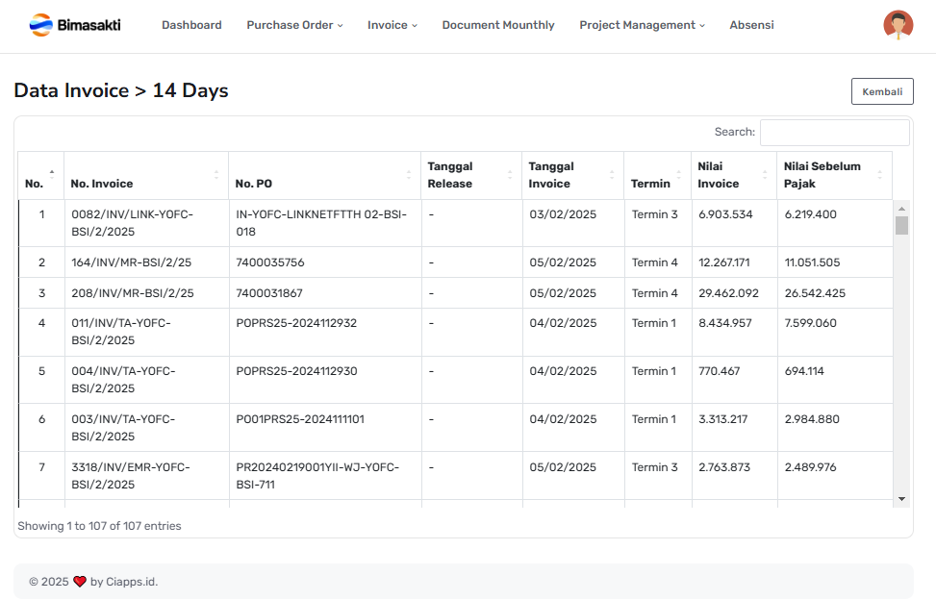This screenshot has width=936, height=600.
Task: Open Document Mounthly page
Action: (498, 25)
